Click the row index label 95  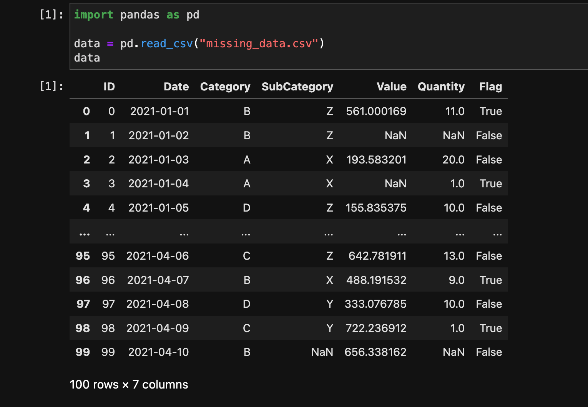(83, 256)
